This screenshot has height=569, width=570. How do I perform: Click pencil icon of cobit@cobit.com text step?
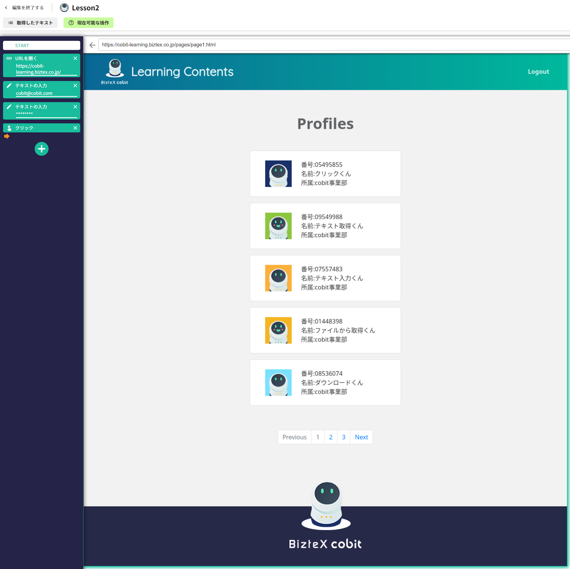point(9,86)
